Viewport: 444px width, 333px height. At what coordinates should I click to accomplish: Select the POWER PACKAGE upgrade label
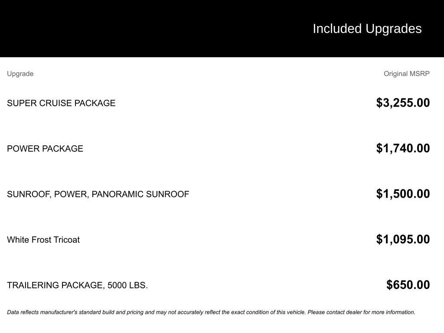coord(45,149)
